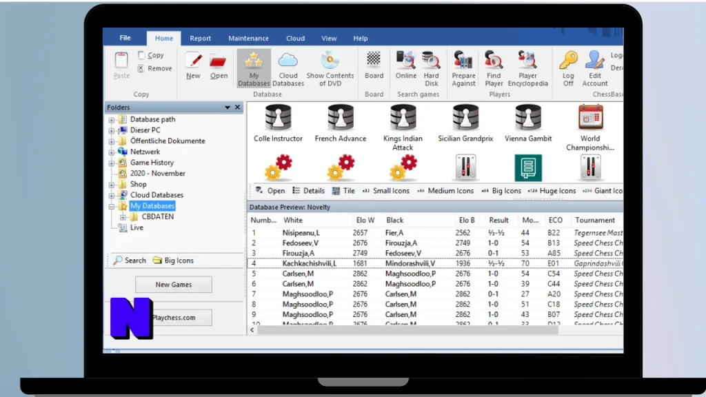This screenshot has width=706, height=397.
Task: Open the Board icon
Action: coord(374,65)
